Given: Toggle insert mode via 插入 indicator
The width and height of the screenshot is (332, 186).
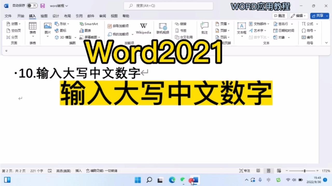Looking at the screenshot, I should point(78,171).
